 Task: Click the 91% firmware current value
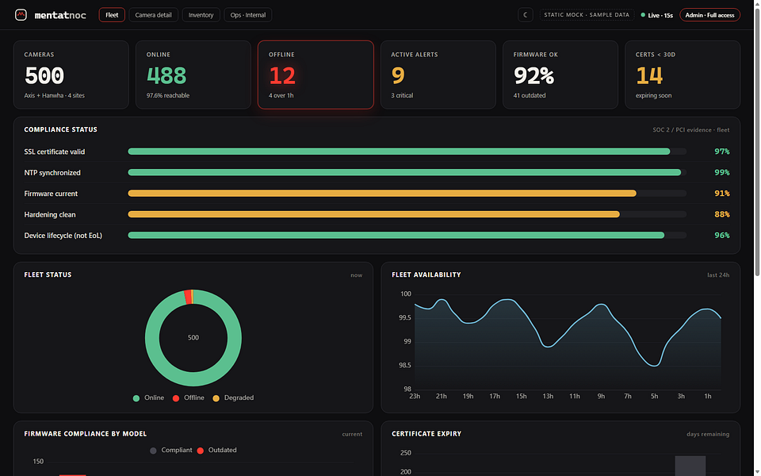click(721, 194)
